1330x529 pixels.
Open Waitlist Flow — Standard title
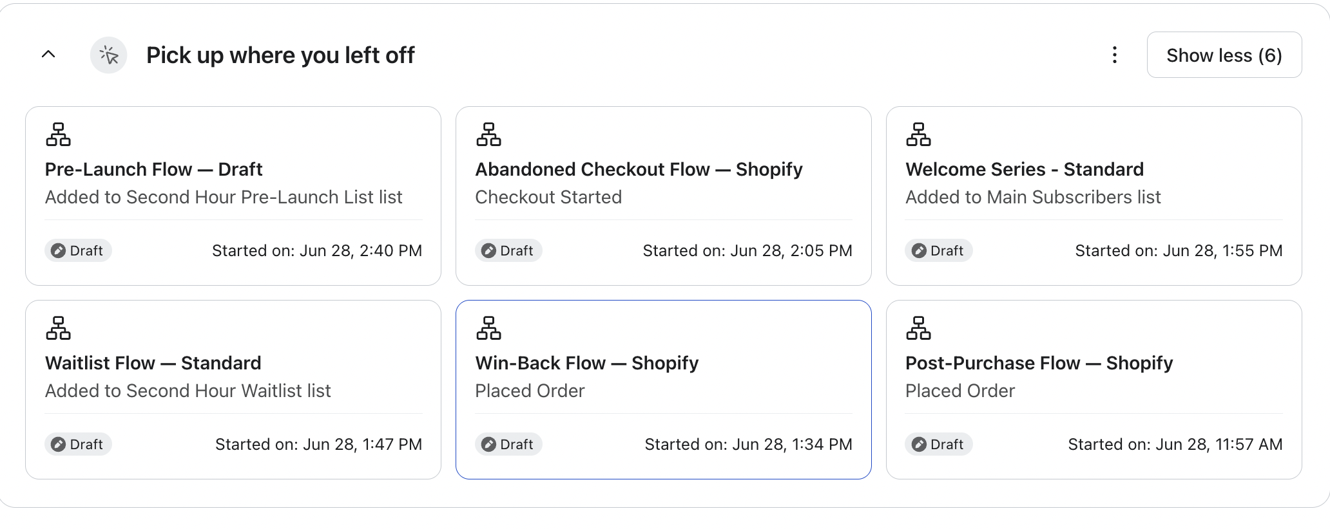coord(153,363)
